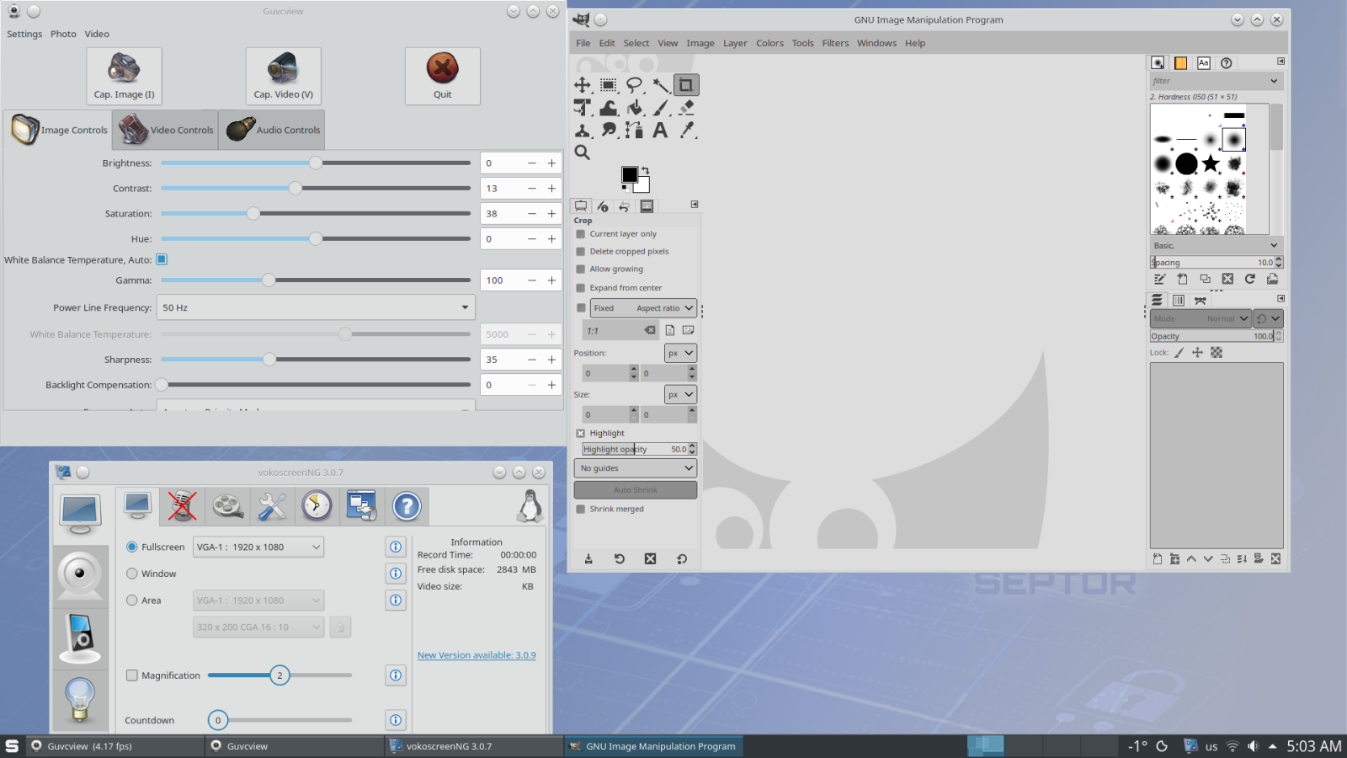Open the Photo menu in Guvcview
The height and width of the screenshot is (758, 1347).
[63, 35]
